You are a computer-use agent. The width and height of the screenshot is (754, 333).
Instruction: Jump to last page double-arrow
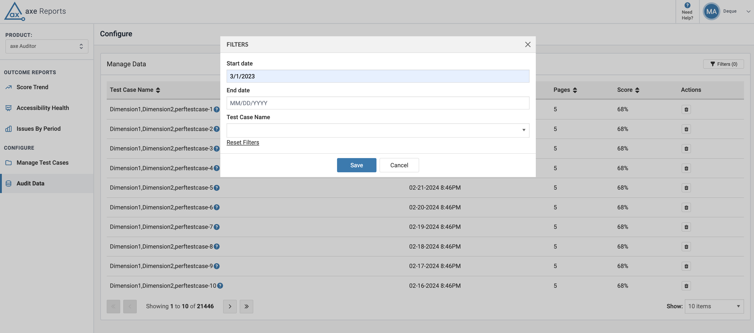[246, 306]
